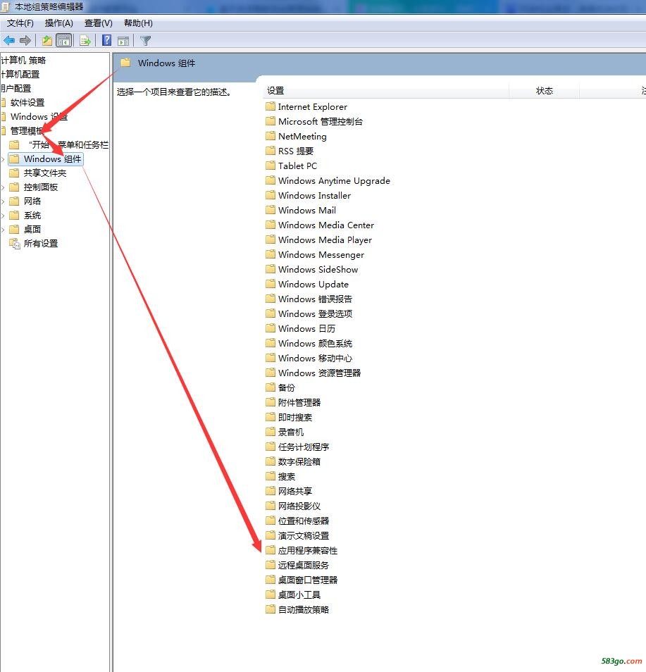
Task: Select Windows 错误报告 entry
Action: tap(315, 299)
